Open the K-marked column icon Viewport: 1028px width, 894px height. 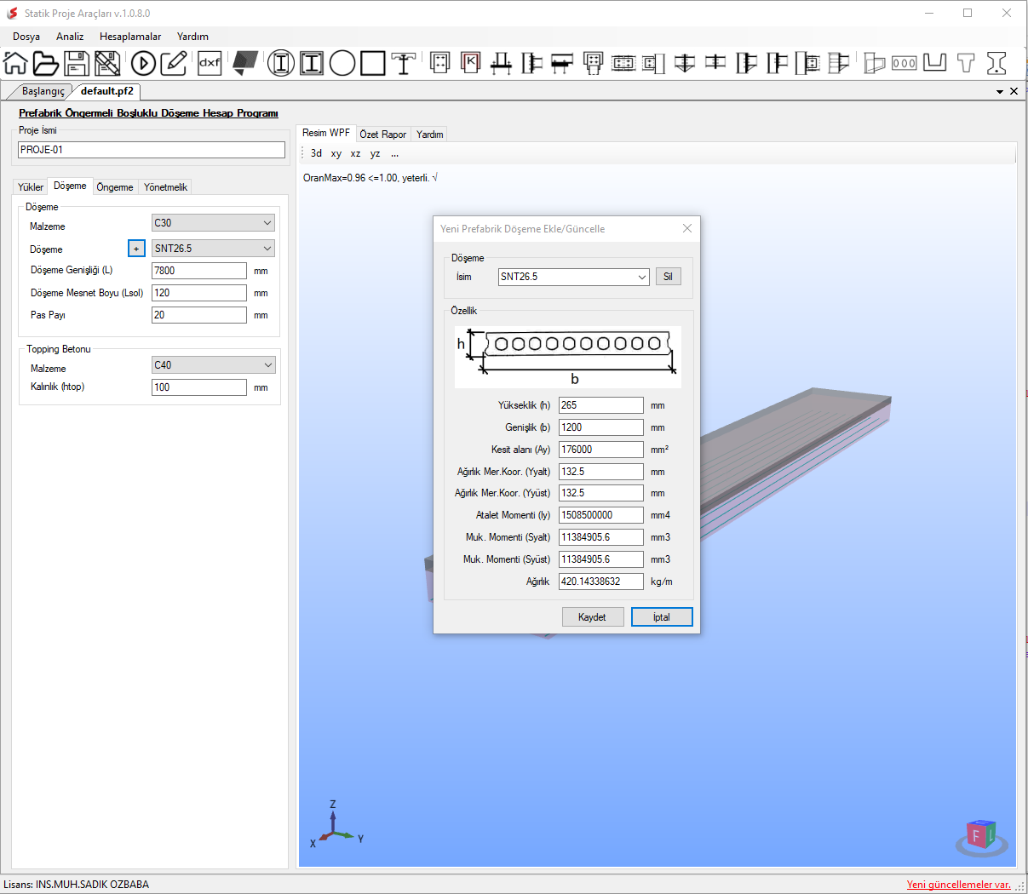click(x=470, y=62)
